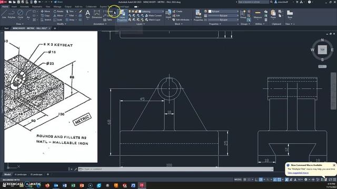Switch to the Manage ribbon tab
This screenshot has height=189, width=337.
tap(57, 7)
